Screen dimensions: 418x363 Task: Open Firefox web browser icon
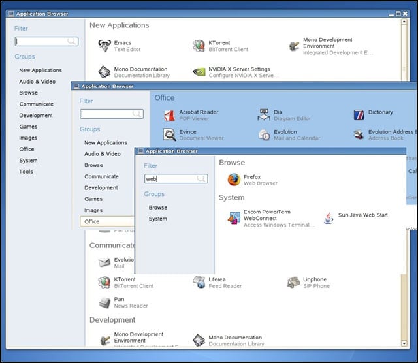(x=234, y=180)
